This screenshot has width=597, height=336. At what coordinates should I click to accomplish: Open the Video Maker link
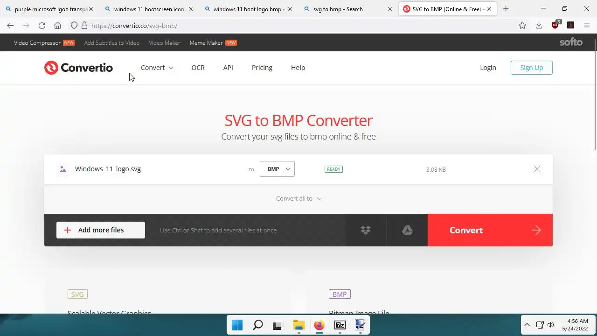tap(165, 43)
